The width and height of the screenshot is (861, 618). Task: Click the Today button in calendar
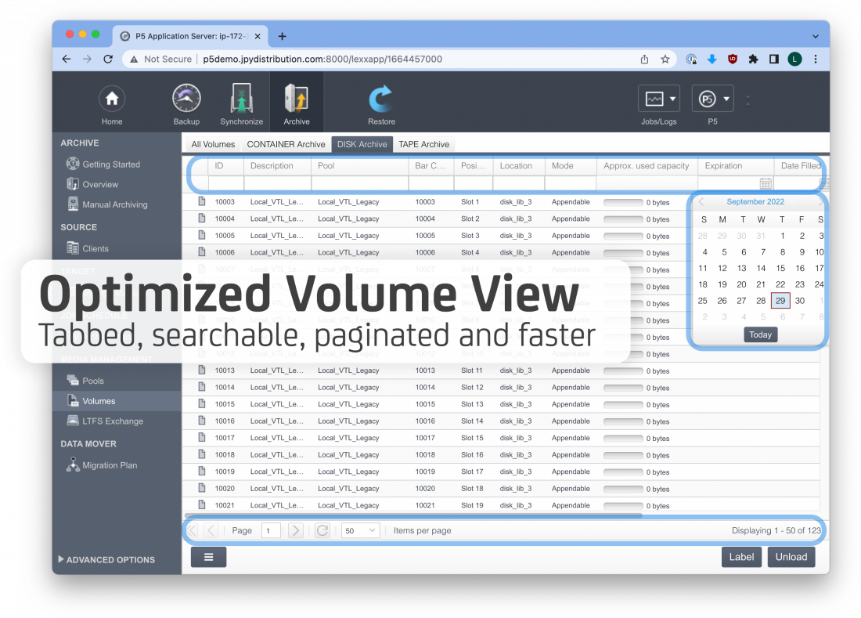760,334
